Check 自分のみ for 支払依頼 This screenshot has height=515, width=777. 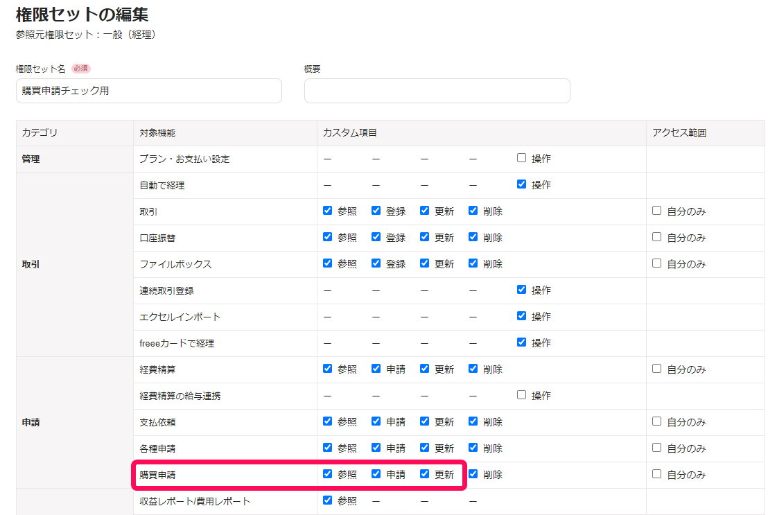tap(656, 421)
